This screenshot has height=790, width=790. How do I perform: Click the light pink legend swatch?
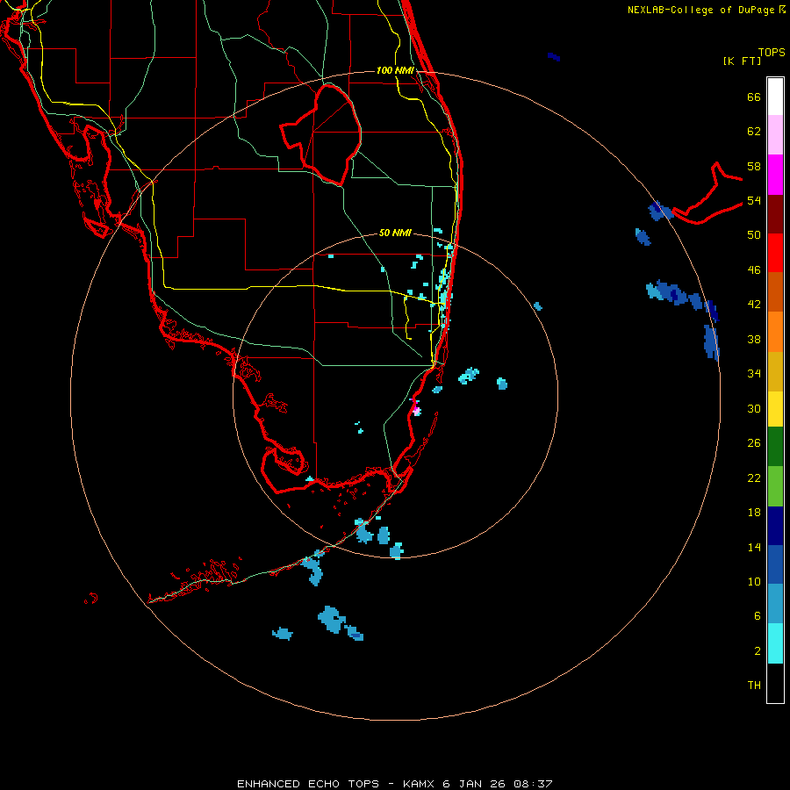775,135
